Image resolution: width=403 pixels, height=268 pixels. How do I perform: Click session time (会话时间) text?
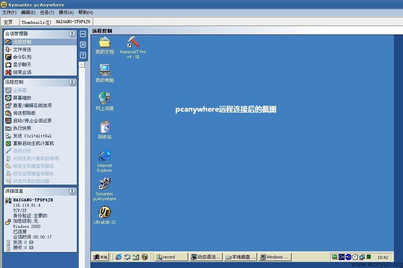pyautogui.click(x=33, y=237)
